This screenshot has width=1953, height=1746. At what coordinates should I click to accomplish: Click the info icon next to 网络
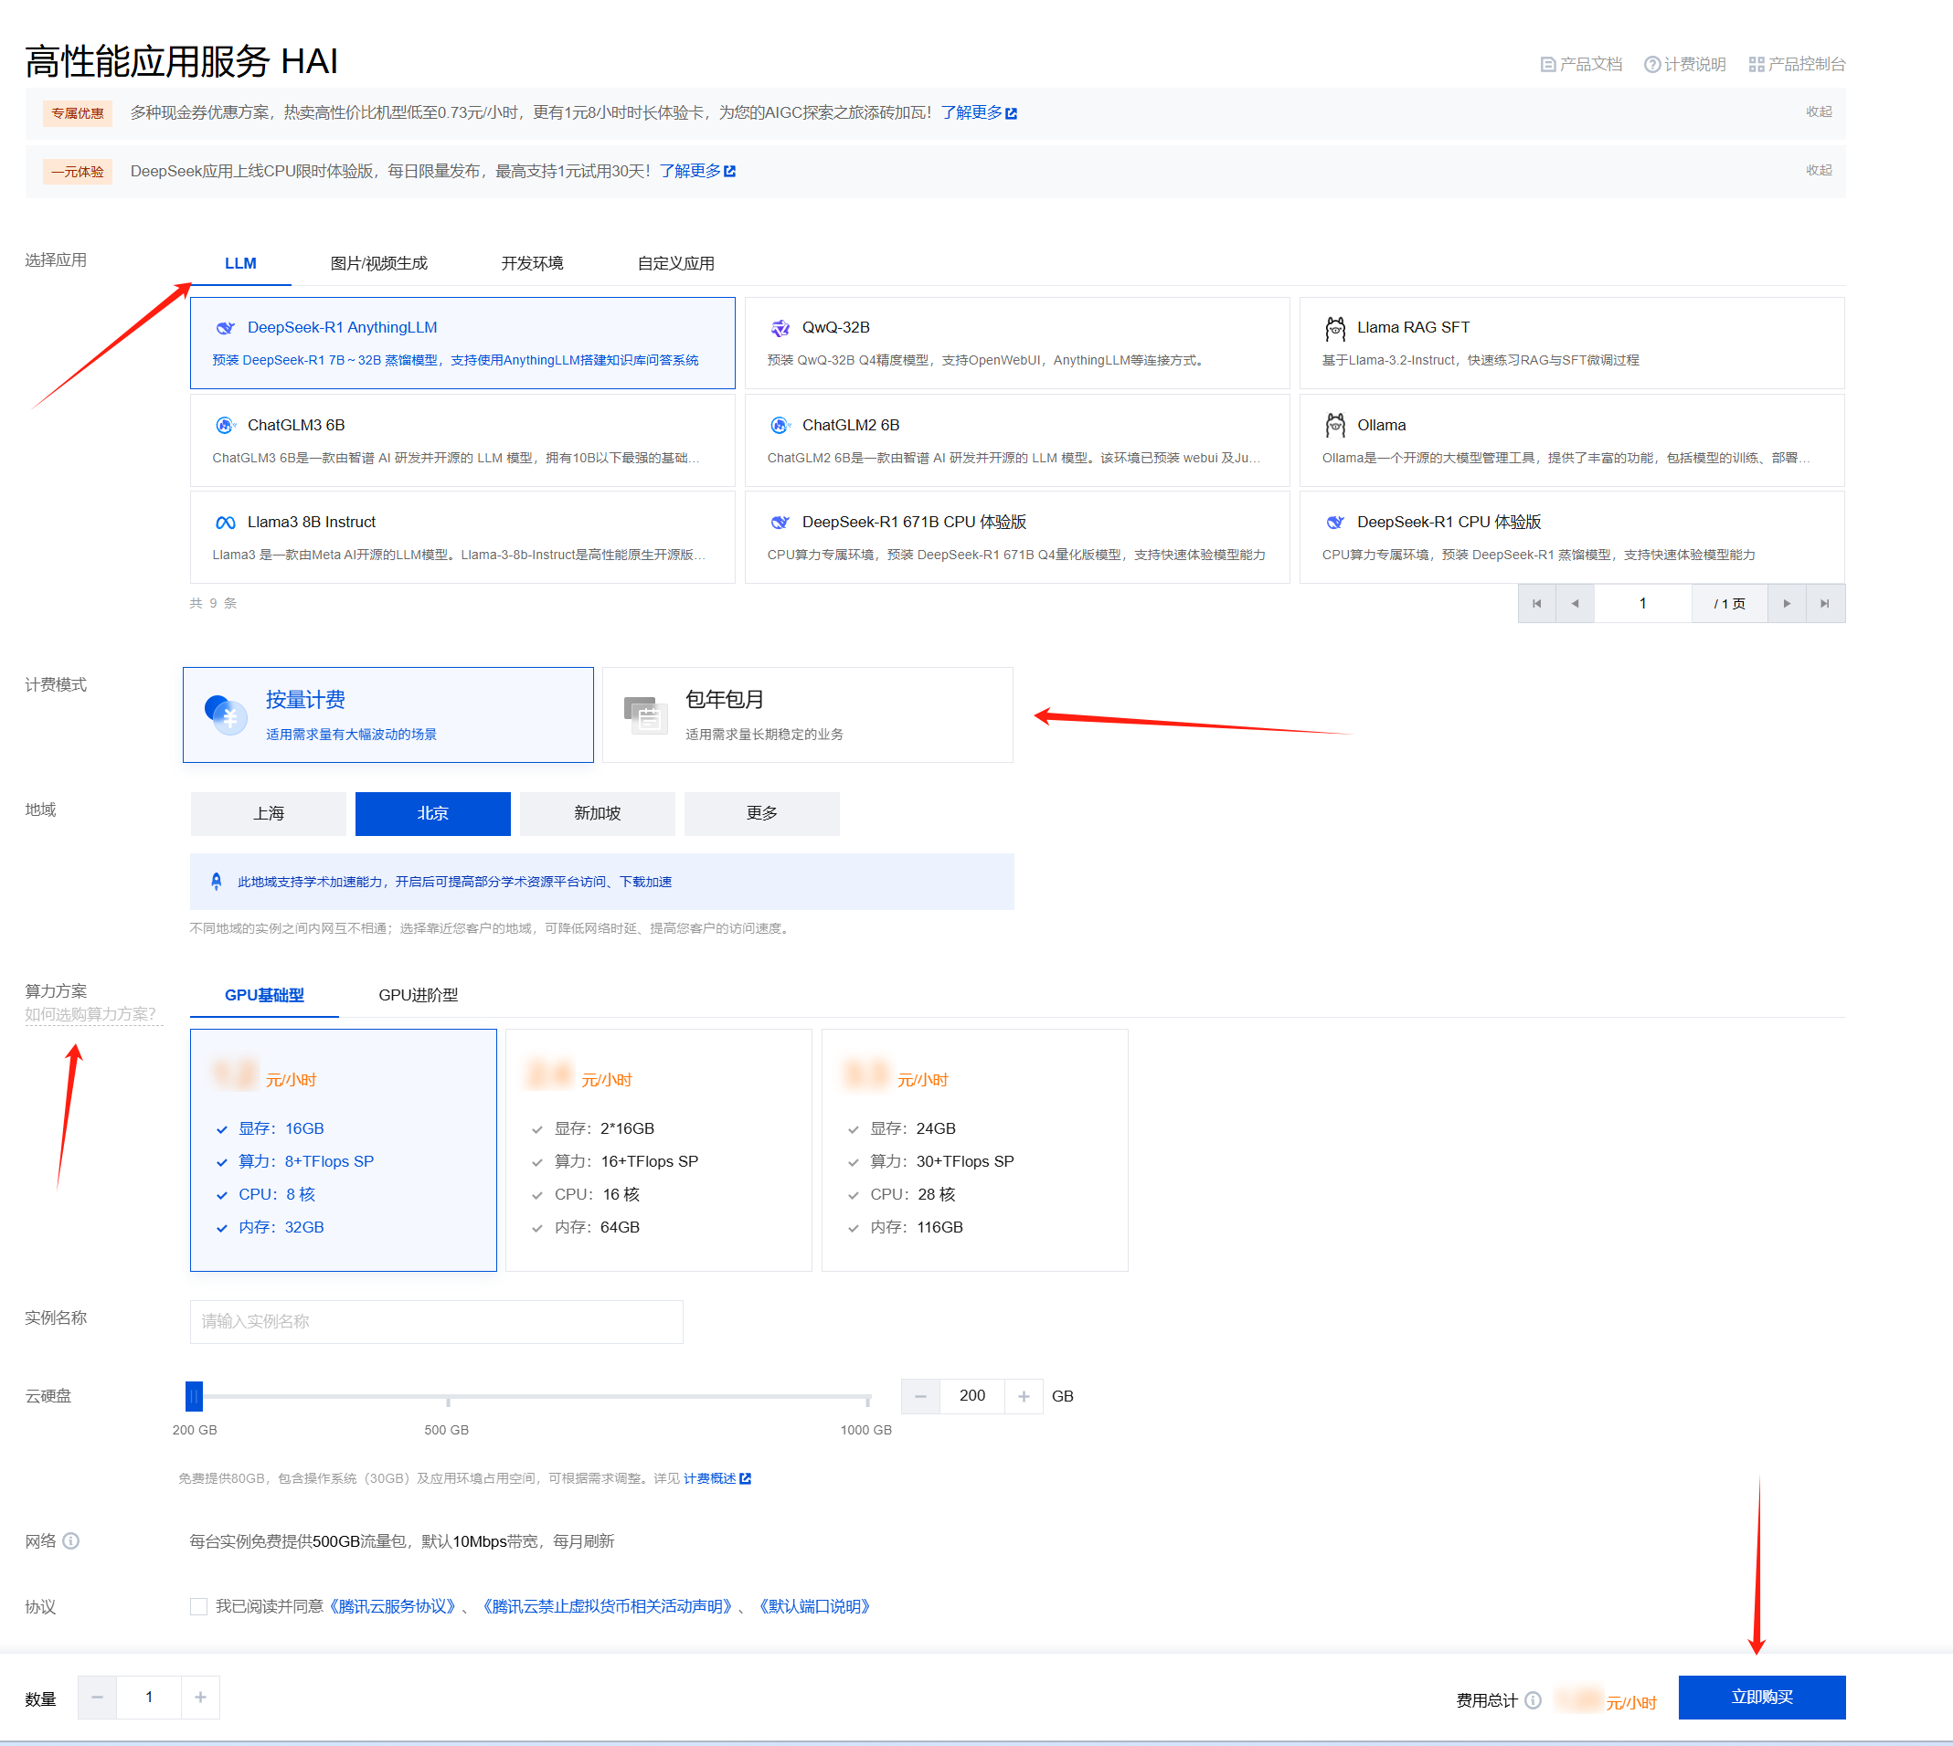pos(71,1540)
